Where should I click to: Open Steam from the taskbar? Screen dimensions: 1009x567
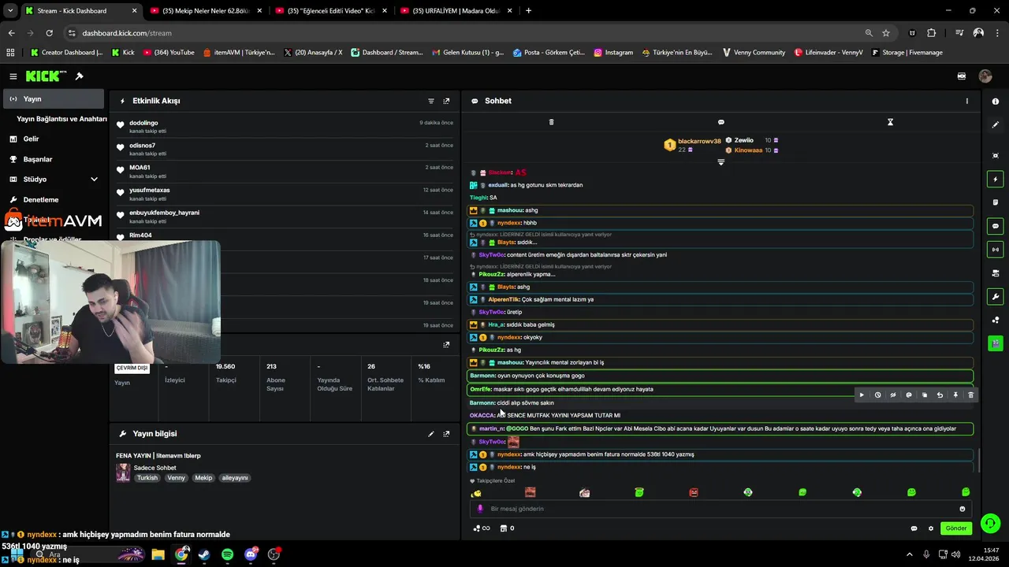pos(205,554)
